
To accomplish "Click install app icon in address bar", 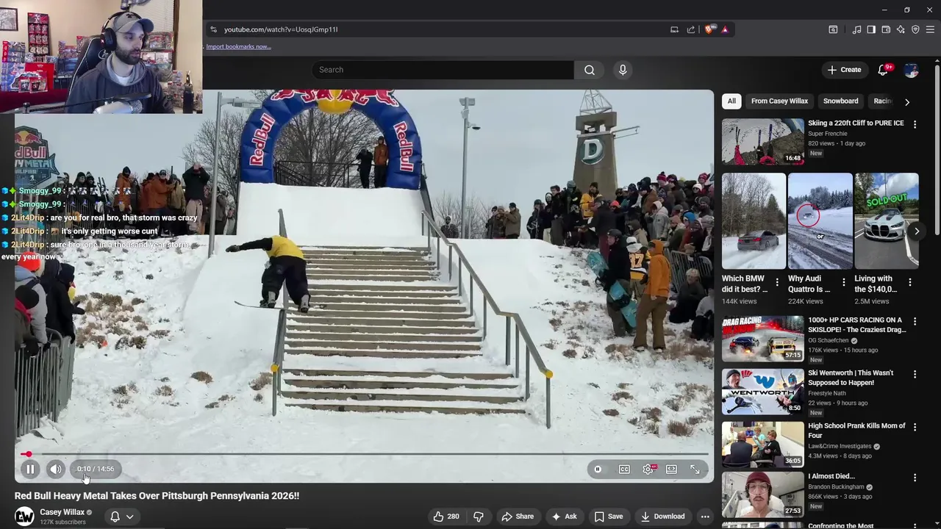I will (674, 29).
